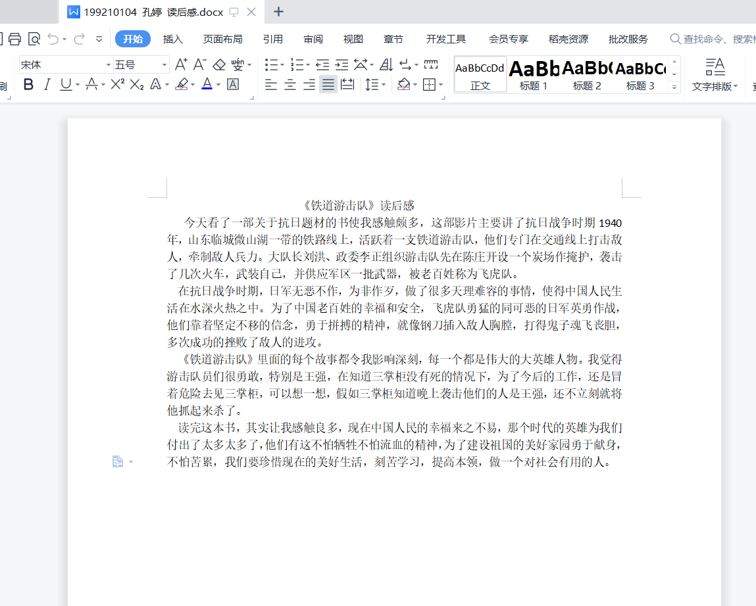Click the 文字排版 button
Viewport: 756px width, 606px height.
(715, 75)
